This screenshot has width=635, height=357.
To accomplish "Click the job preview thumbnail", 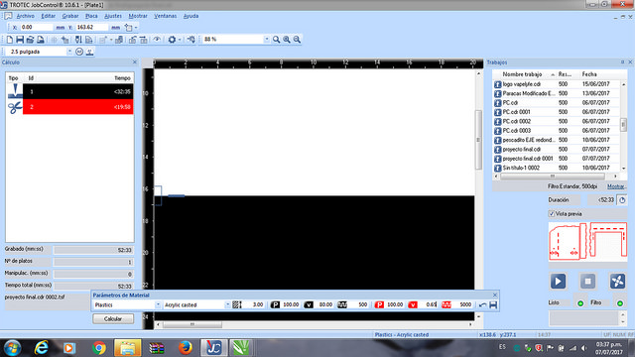I will (587, 241).
